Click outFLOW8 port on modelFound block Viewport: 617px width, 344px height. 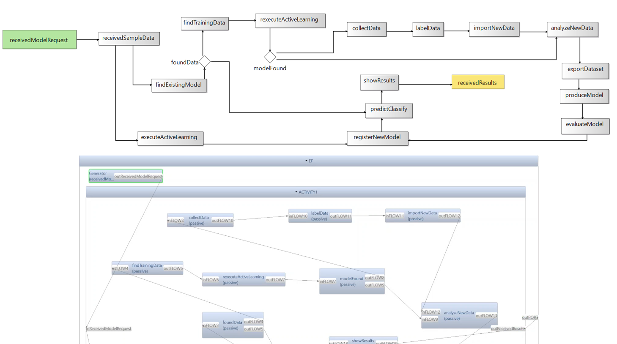pyautogui.click(x=374, y=278)
